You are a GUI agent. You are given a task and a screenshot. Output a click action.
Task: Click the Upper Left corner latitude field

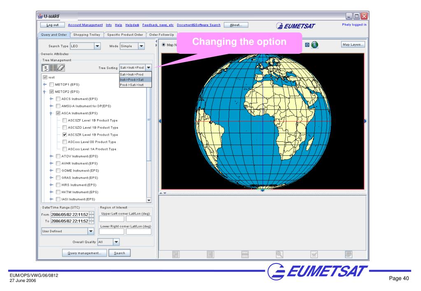112,219
